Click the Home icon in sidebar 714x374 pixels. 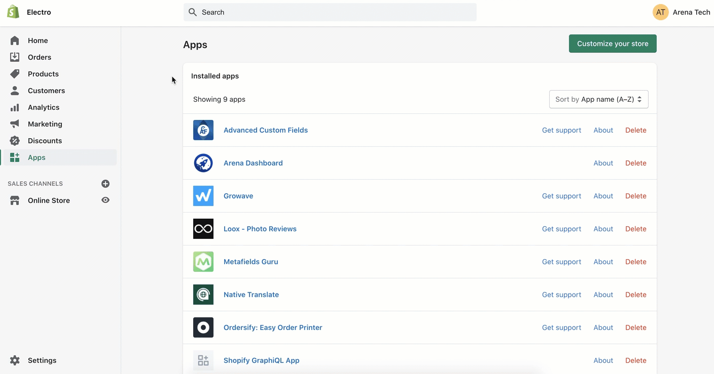point(15,40)
